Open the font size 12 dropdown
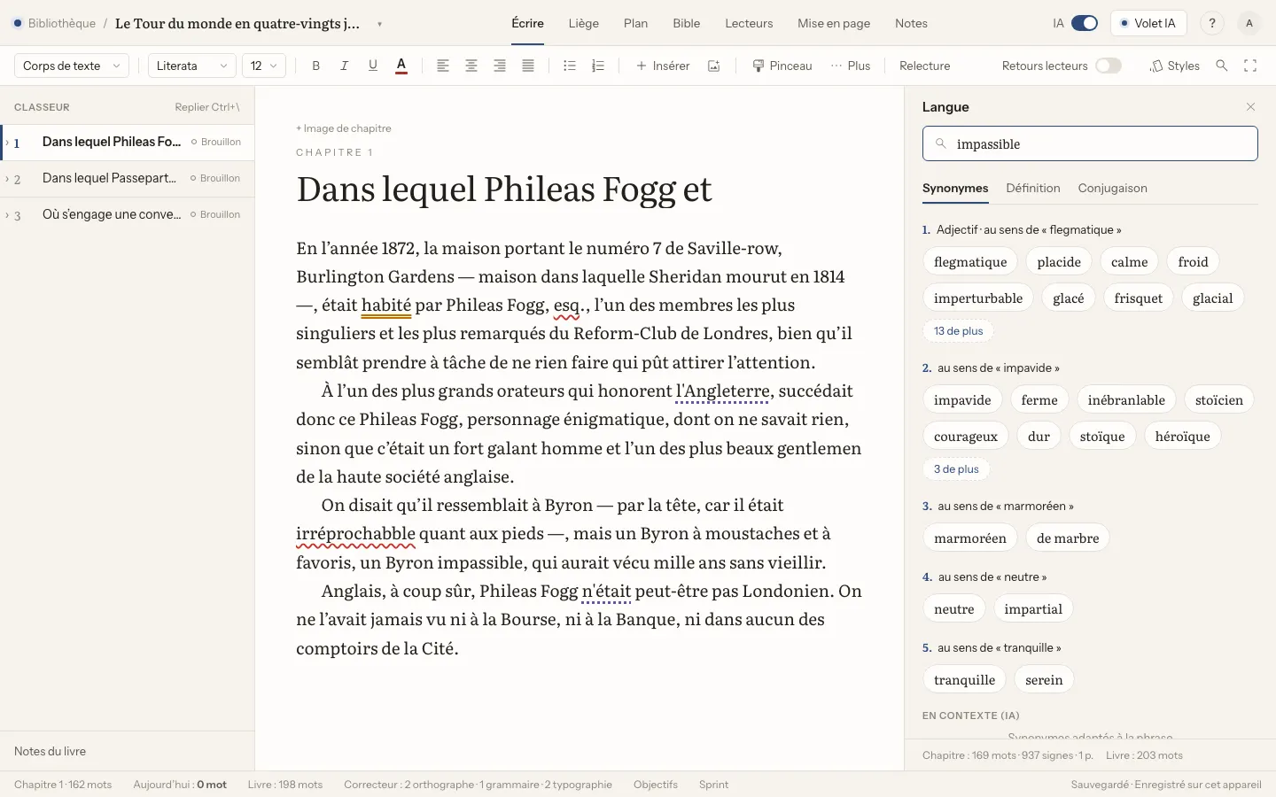This screenshot has width=1276, height=797. pos(264,66)
